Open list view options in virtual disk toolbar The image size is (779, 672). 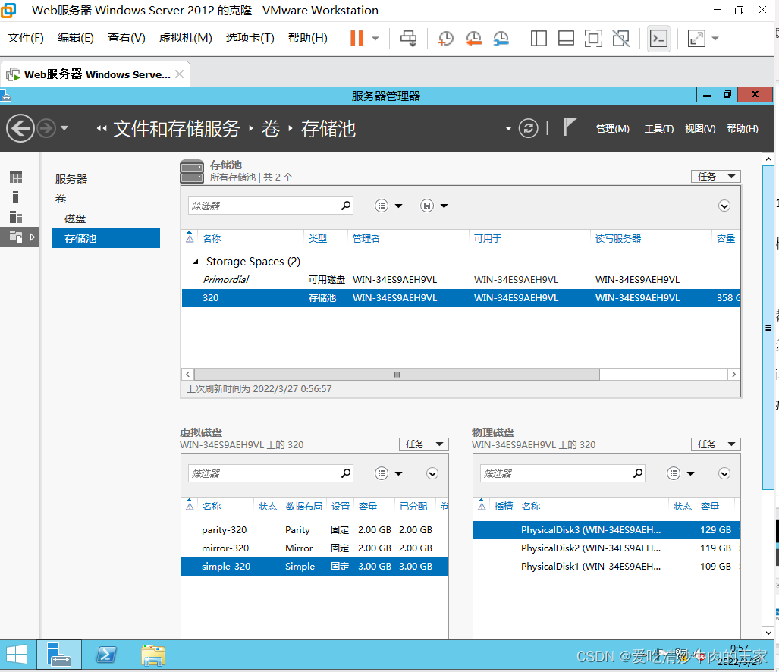pyautogui.click(x=388, y=473)
